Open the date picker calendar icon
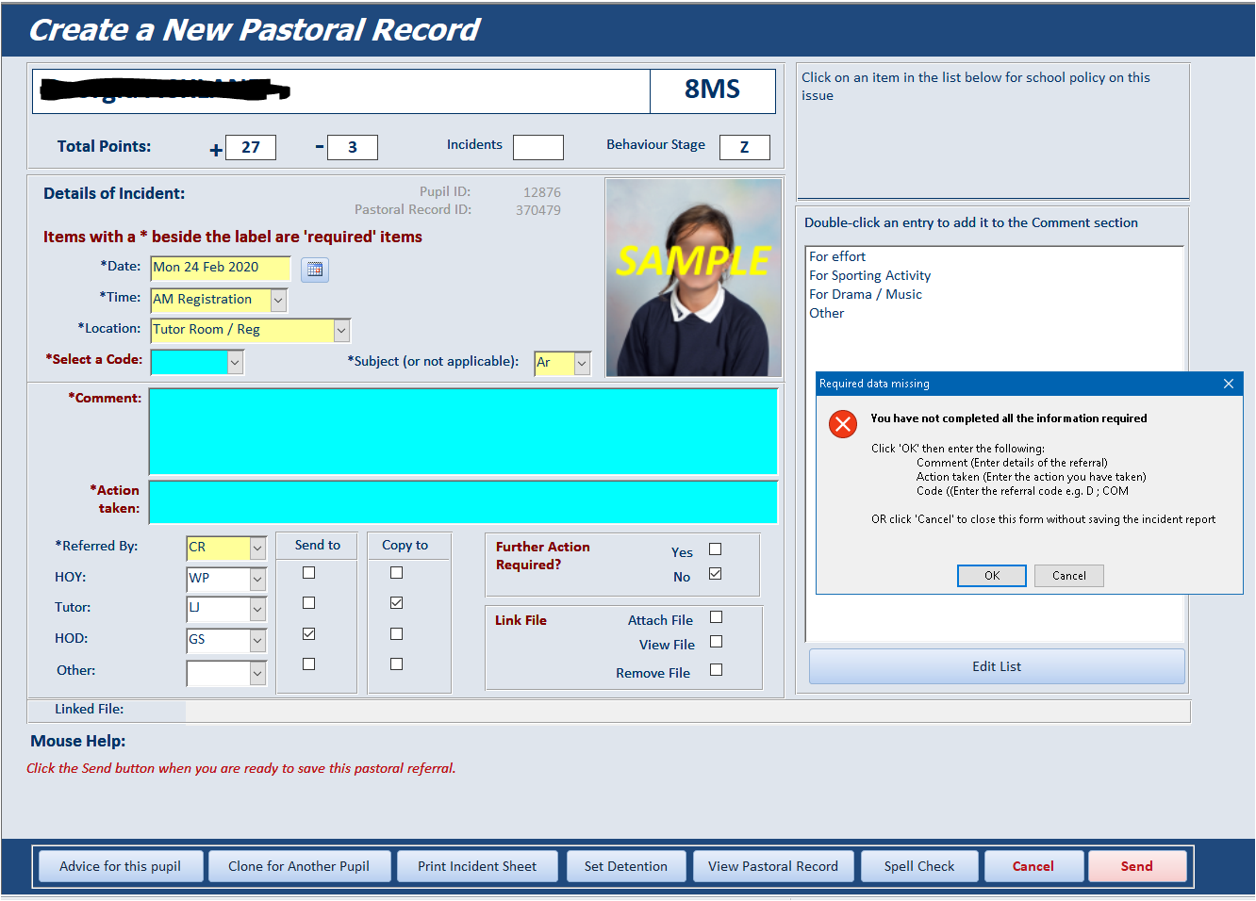The image size is (1256, 901). (x=315, y=270)
